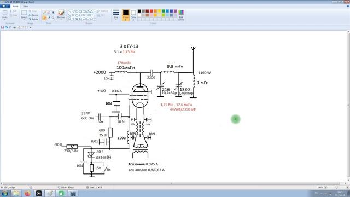The width and height of the screenshot is (350, 197).
Task: Open Windows Explorer from the taskbar
Action: 16,193
